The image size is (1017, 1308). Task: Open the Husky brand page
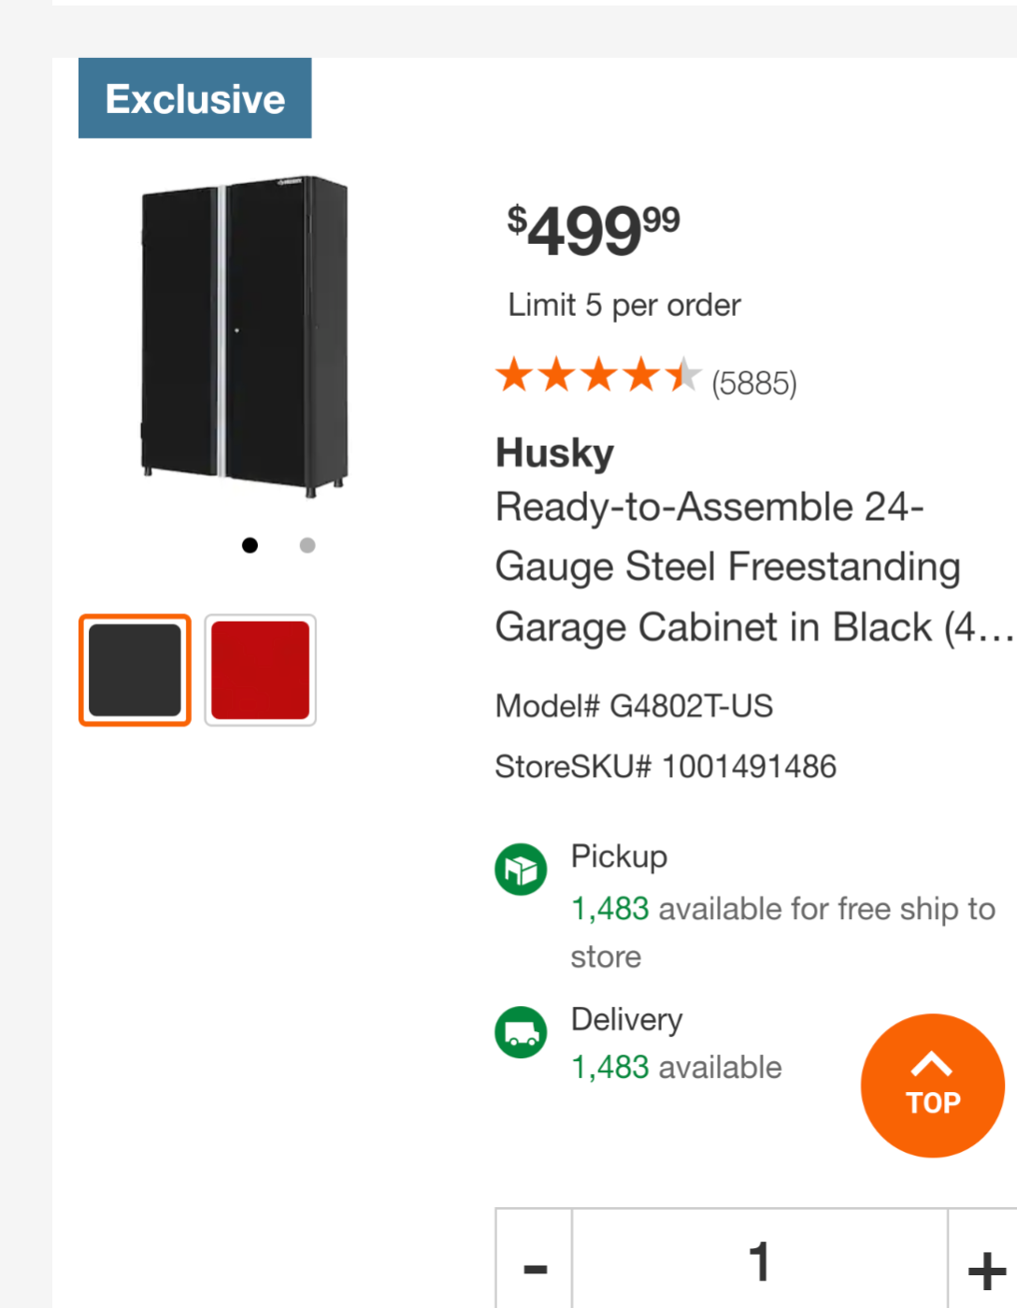[553, 453]
